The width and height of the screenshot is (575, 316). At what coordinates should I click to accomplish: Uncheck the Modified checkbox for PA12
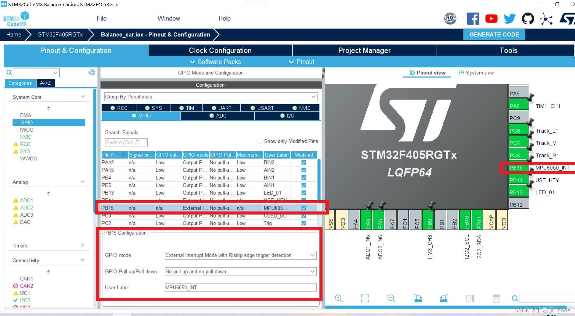point(303,163)
